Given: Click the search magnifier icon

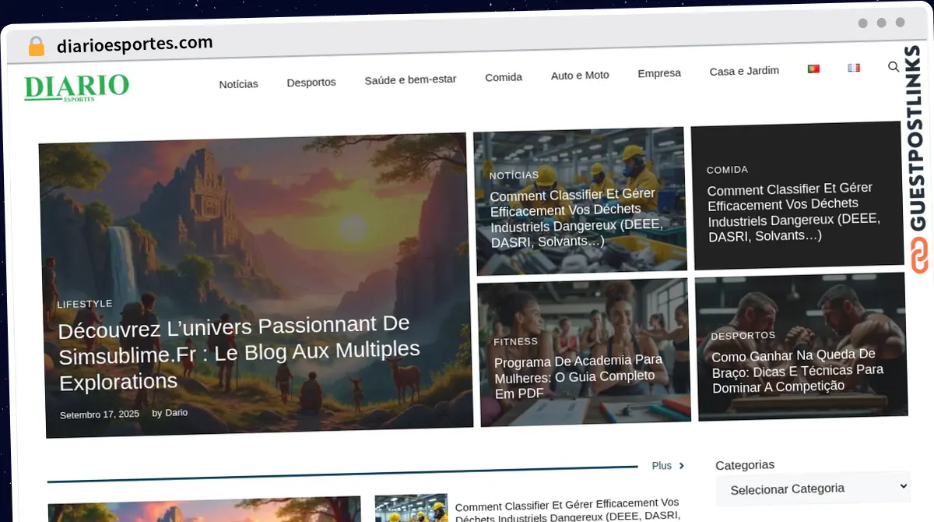Looking at the screenshot, I should (894, 67).
